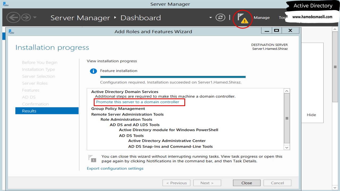Maximize the Add Roles and Features Wizard
The height and width of the screenshot is (191, 340).
click(x=276, y=31)
